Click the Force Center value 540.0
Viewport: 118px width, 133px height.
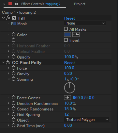click(89, 98)
